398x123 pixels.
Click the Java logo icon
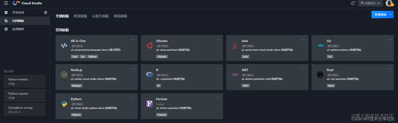234,46
